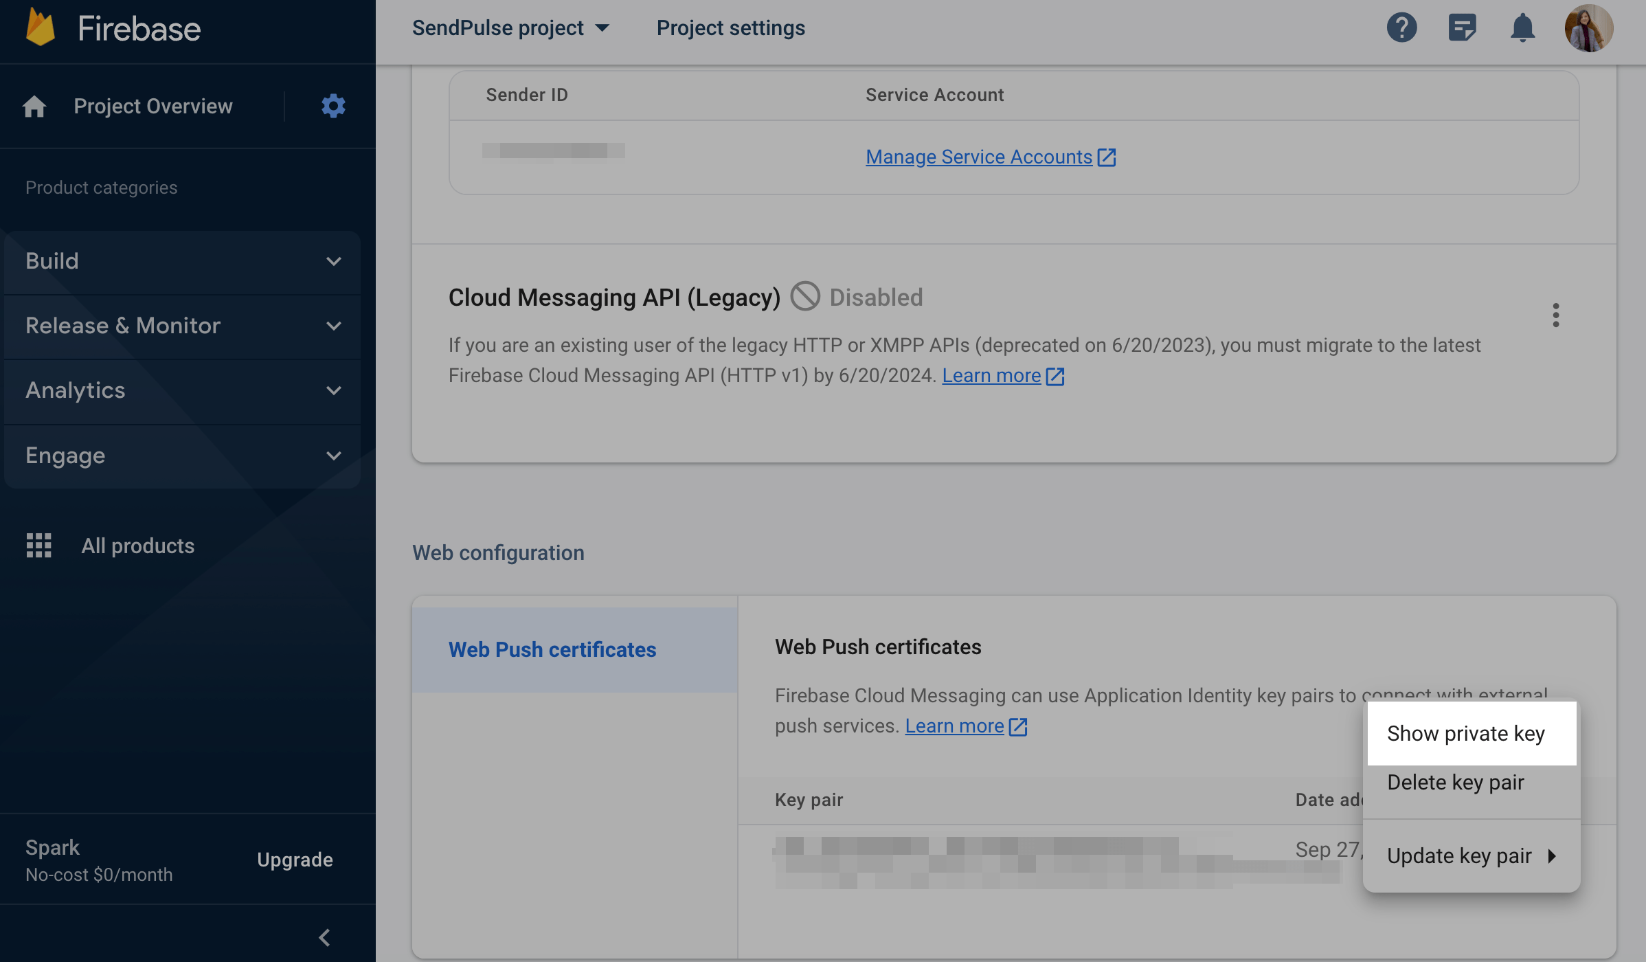
Task: Click the blurred Sender ID value
Action: point(553,150)
